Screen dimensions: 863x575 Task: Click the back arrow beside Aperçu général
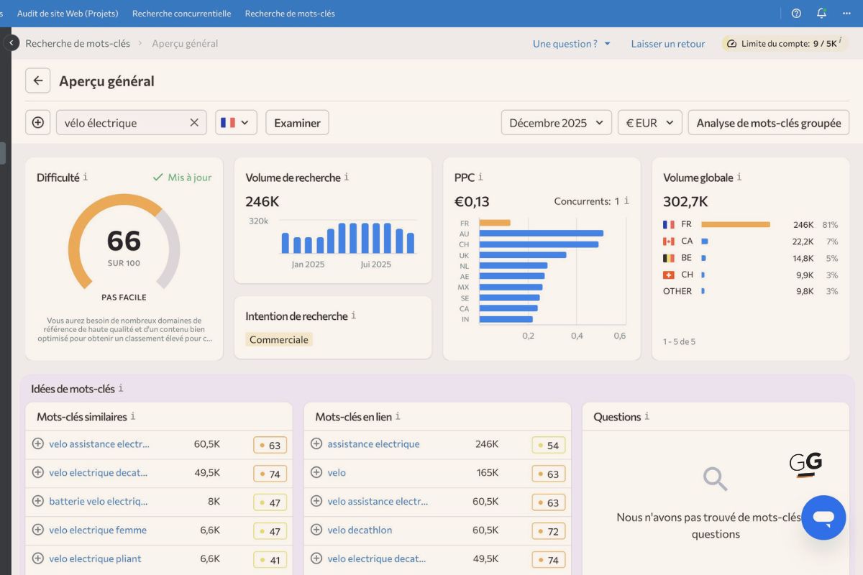tap(37, 80)
